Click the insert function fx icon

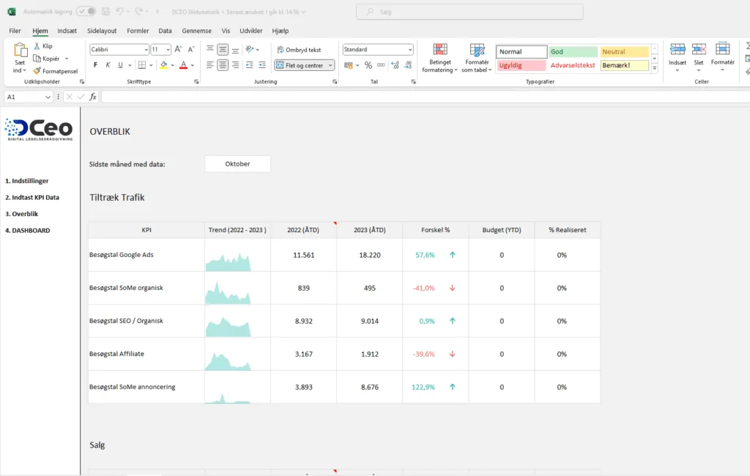(x=93, y=97)
